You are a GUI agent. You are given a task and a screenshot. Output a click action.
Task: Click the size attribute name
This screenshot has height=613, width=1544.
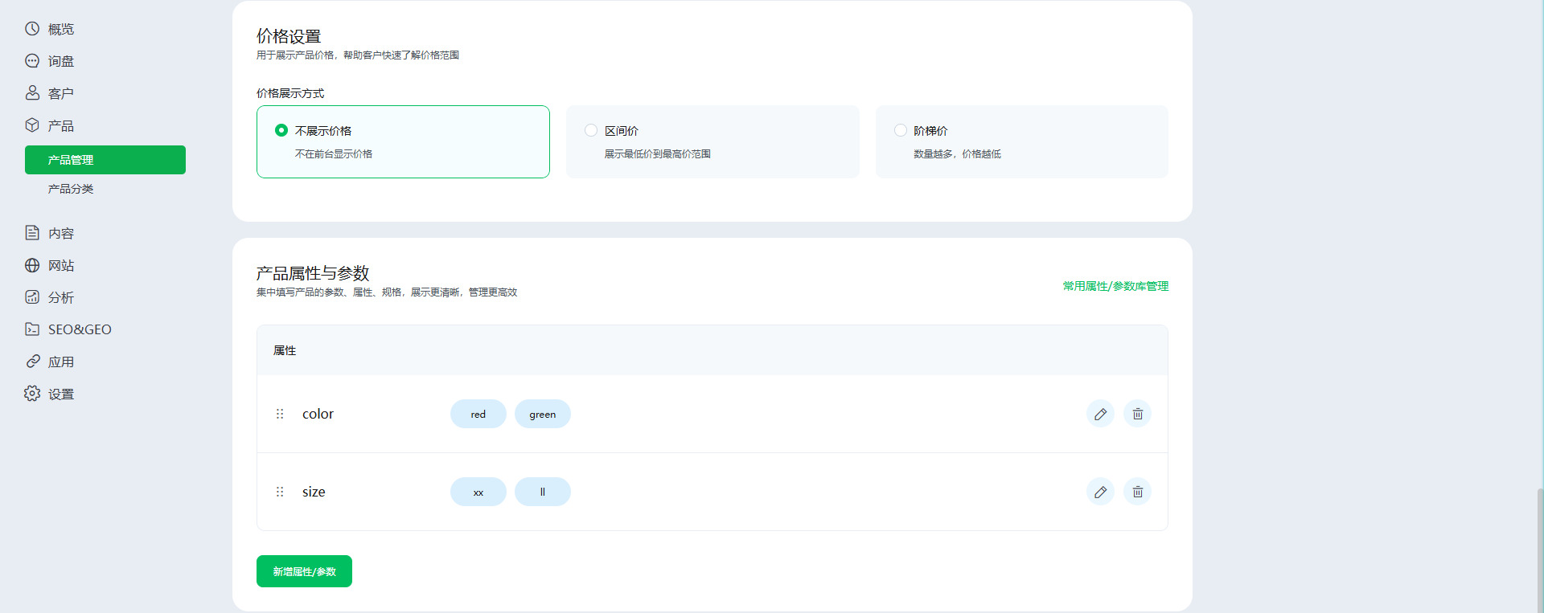[314, 492]
